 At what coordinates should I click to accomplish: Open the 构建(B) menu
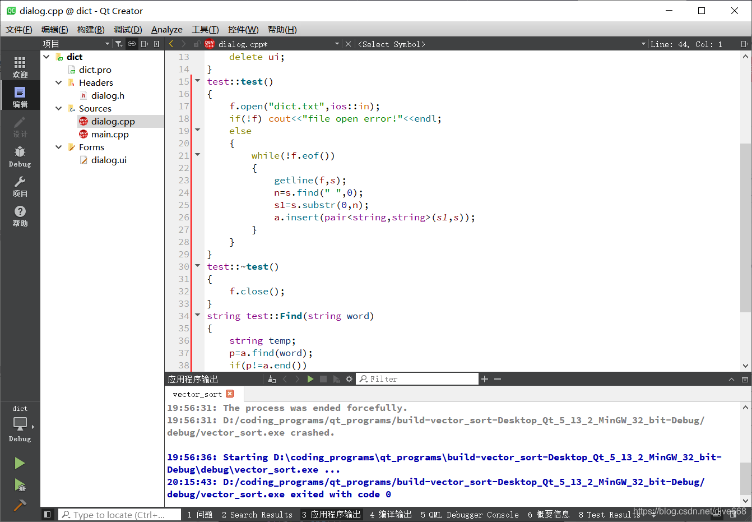(x=91, y=30)
